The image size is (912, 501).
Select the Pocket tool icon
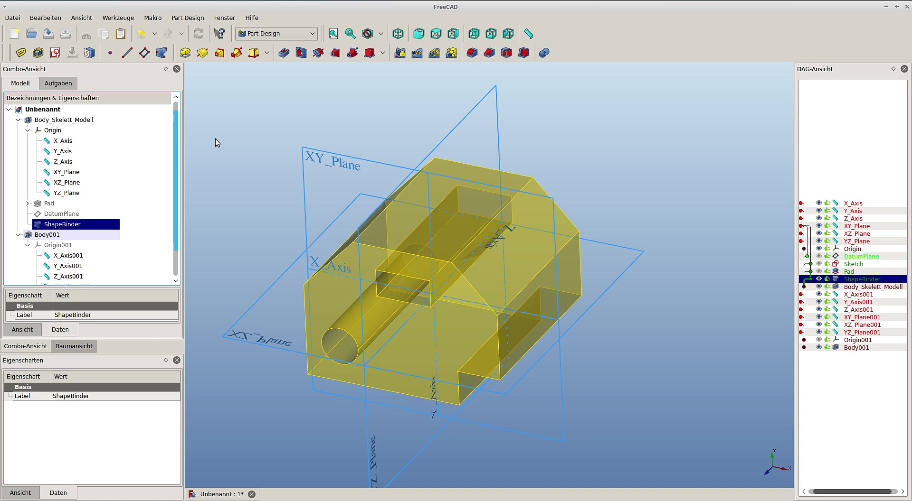pos(284,53)
